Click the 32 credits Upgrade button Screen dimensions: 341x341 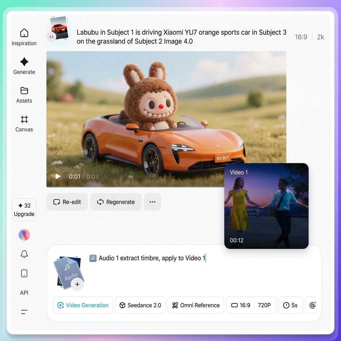pyautogui.click(x=24, y=210)
